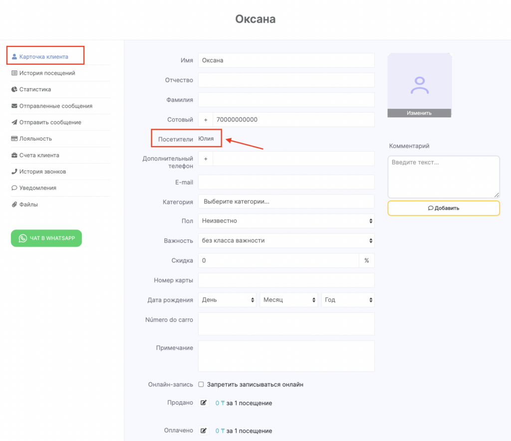Click the phone icon for История звонков

14,172
